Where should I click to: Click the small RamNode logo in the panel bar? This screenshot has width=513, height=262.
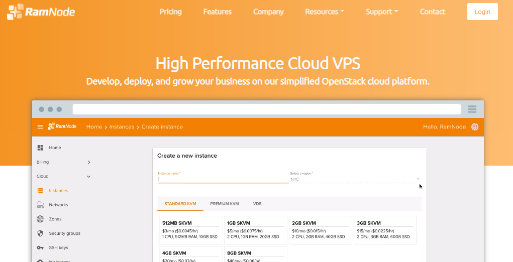pos(62,126)
